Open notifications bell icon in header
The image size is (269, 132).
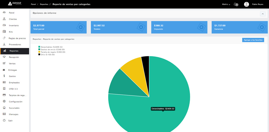tap(235, 4)
